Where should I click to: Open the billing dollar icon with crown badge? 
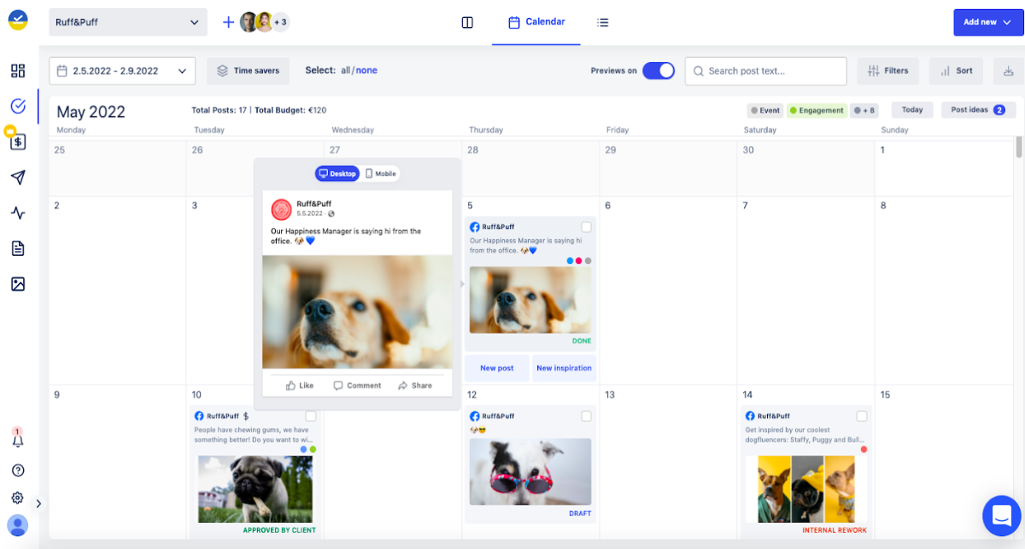point(18,142)
